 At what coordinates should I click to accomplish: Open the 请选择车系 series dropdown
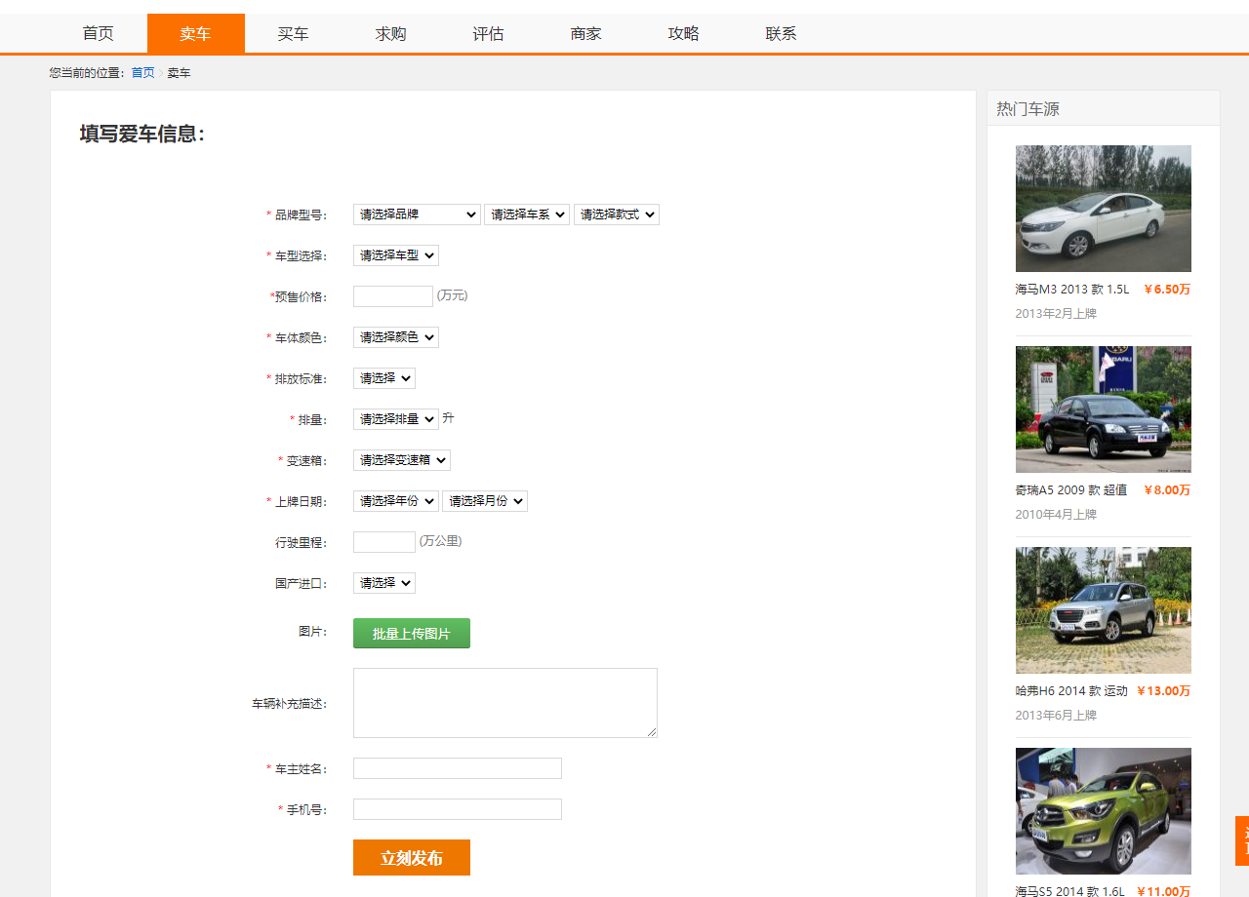(x=527, y=214)
